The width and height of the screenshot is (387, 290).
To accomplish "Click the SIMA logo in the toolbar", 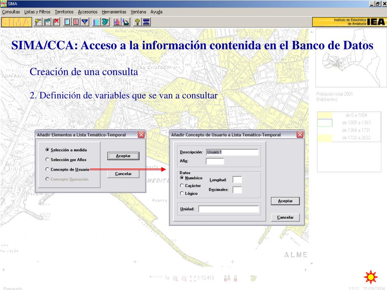I will tap(17, 22).
